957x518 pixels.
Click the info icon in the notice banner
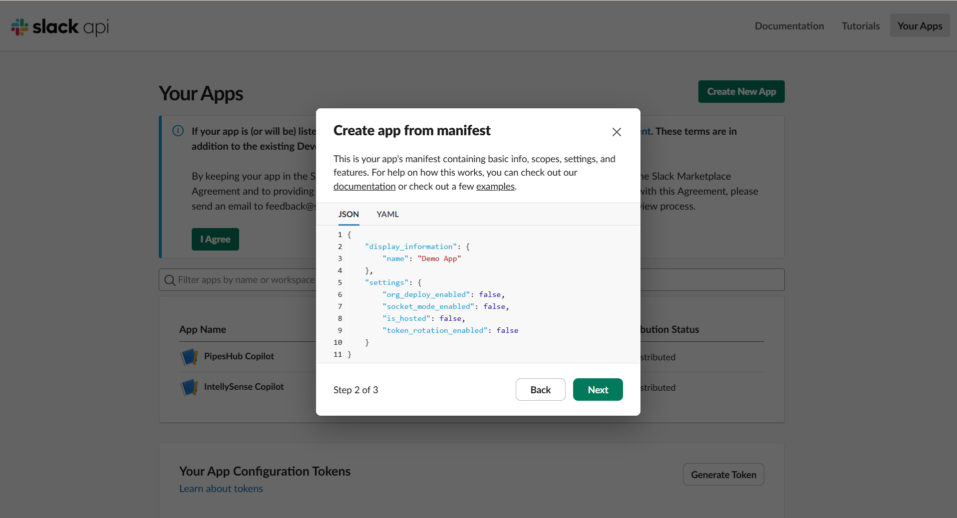[178, 131]
